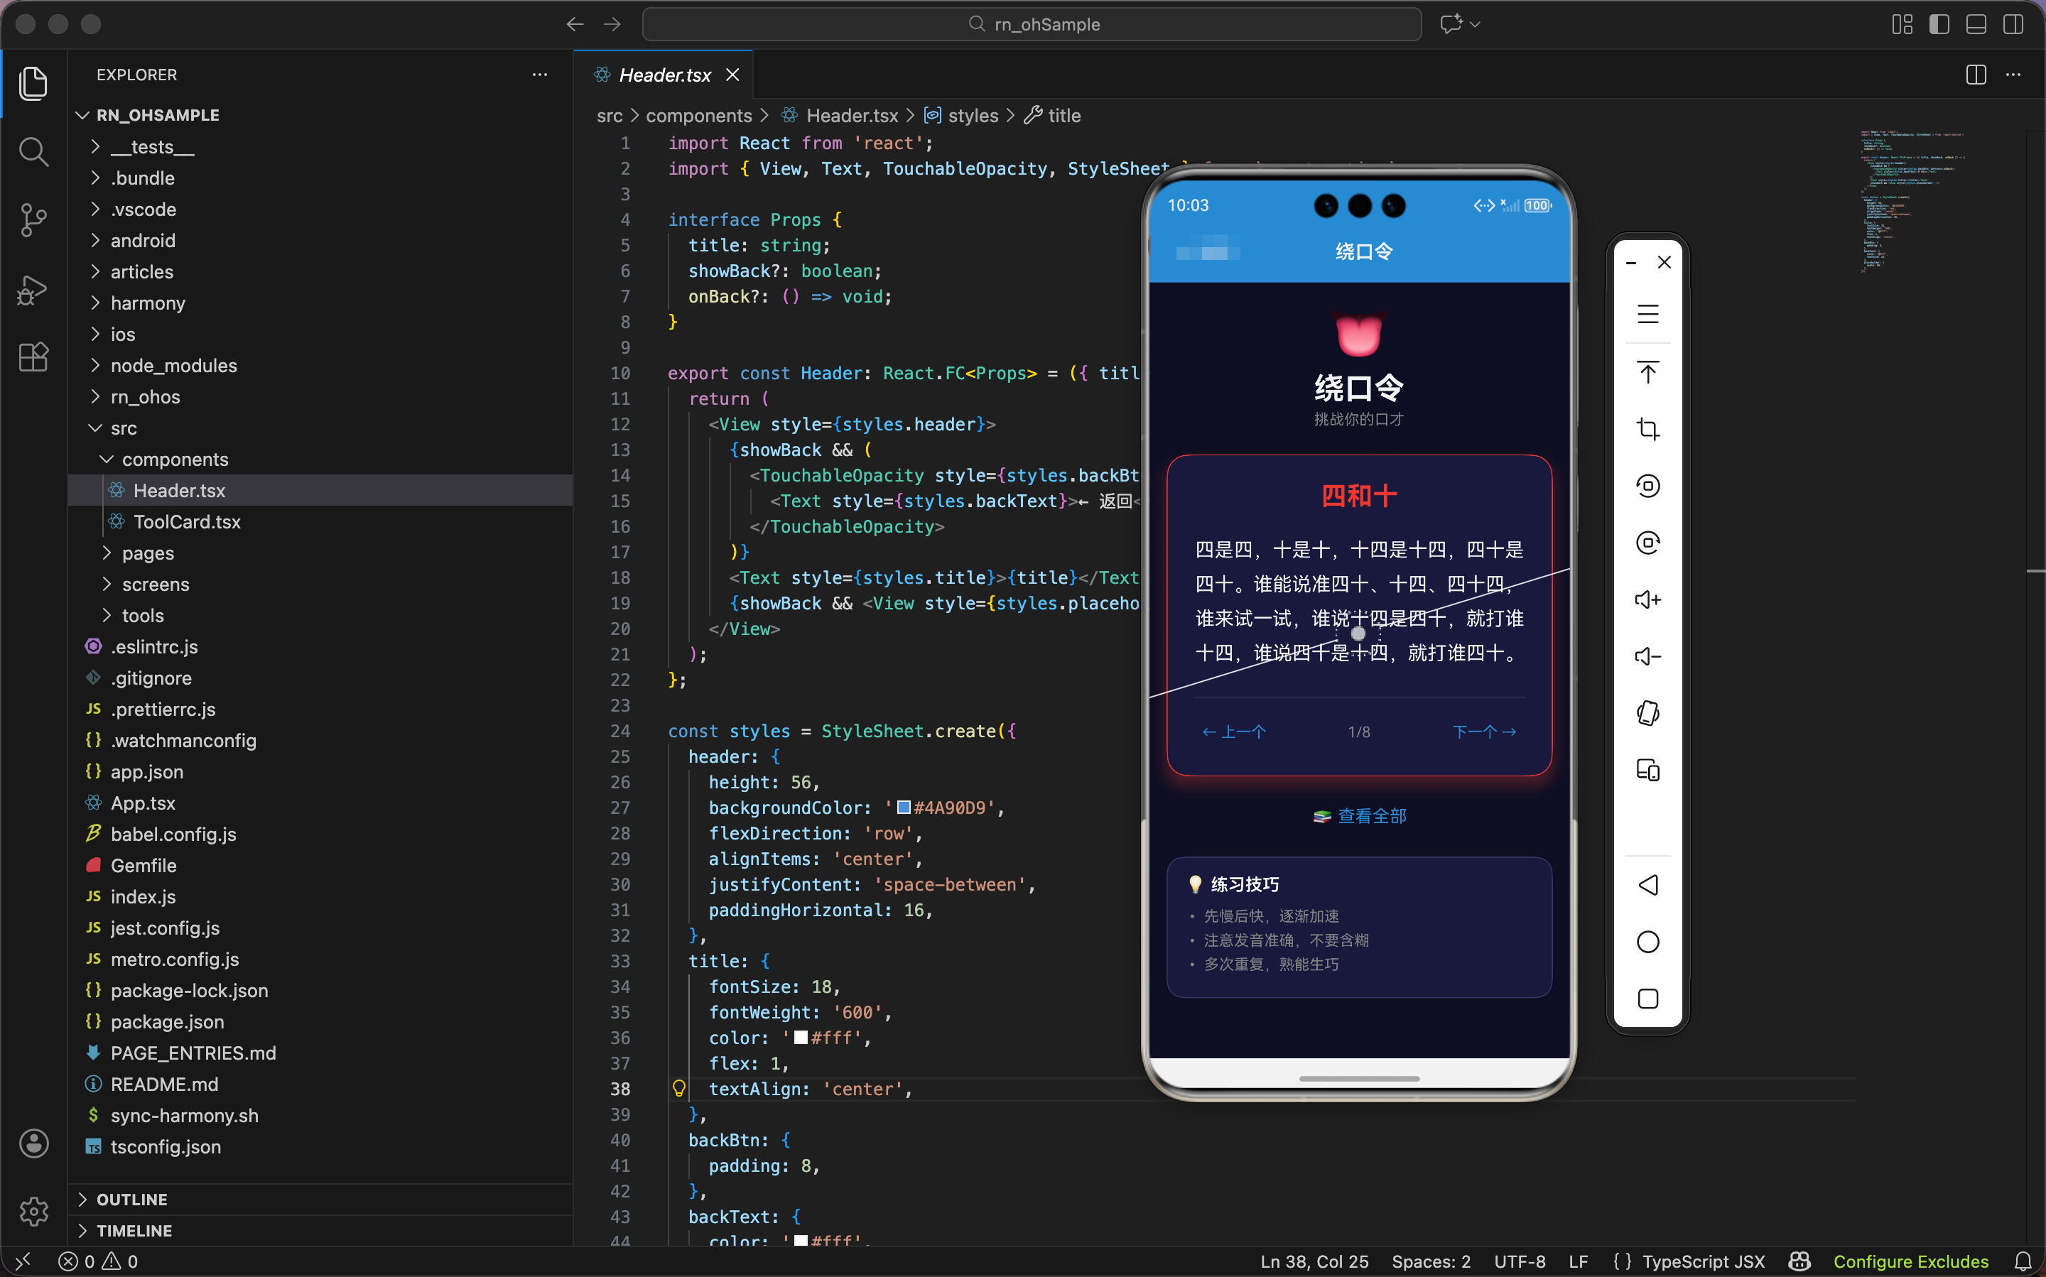The width and height of the screenshot is (2046, 1277).
Task: Toggle the bottom panel layout
Action: coord(1976,24)
